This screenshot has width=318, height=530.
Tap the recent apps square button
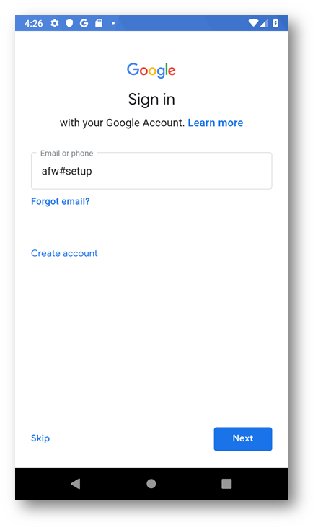[226, 483]
